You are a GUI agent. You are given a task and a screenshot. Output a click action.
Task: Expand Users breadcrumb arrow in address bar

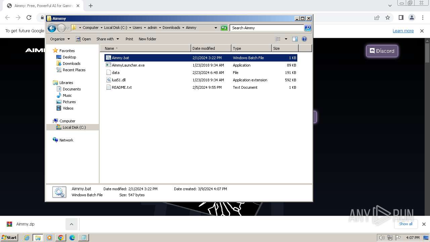click(145, 28)
